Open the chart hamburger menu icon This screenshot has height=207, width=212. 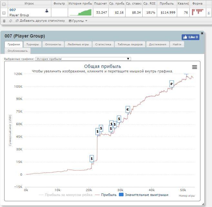coord(195,67)
